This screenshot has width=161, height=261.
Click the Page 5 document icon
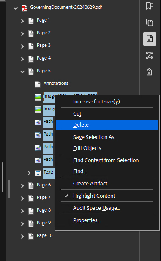click(31, 71)
